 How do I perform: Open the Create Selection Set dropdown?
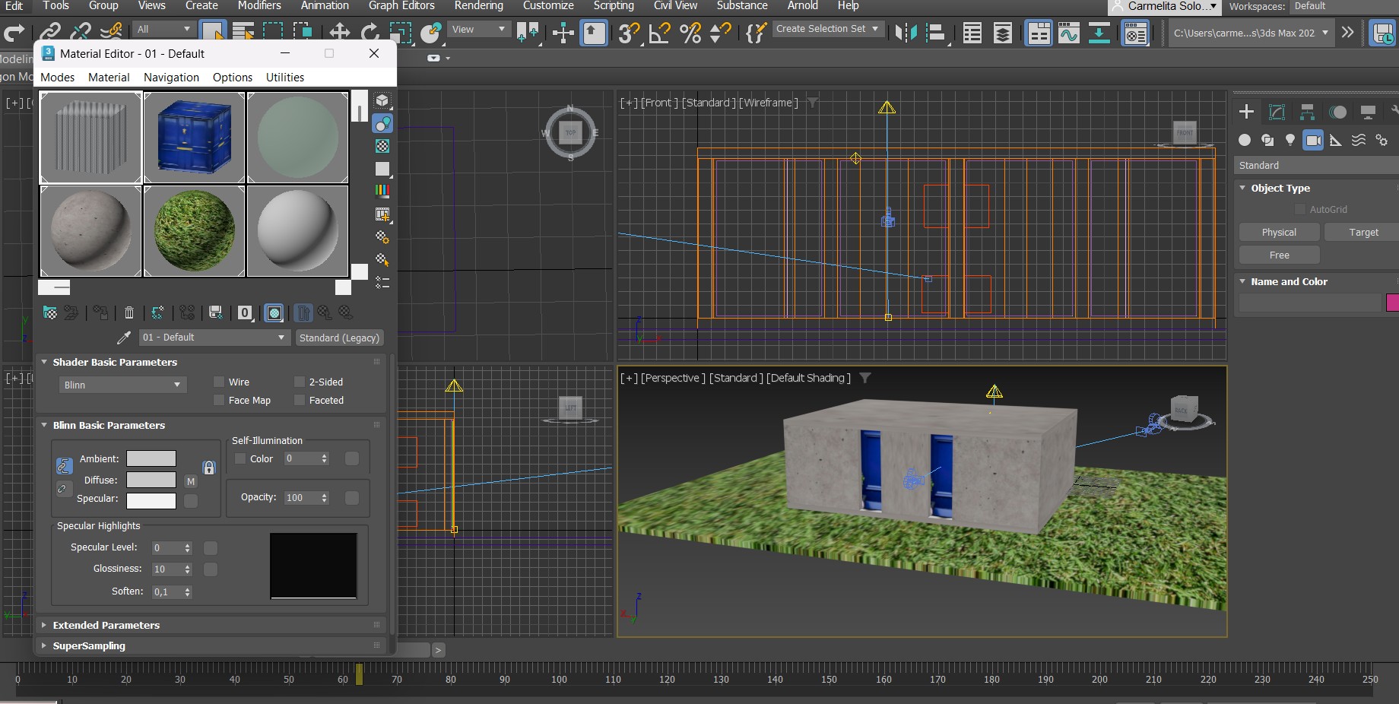click(826, 29)
